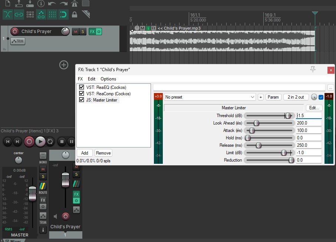Toggle the metronome icon in the toolbar
The height and width of the screenshot is (242, 336).
point(74,3)
